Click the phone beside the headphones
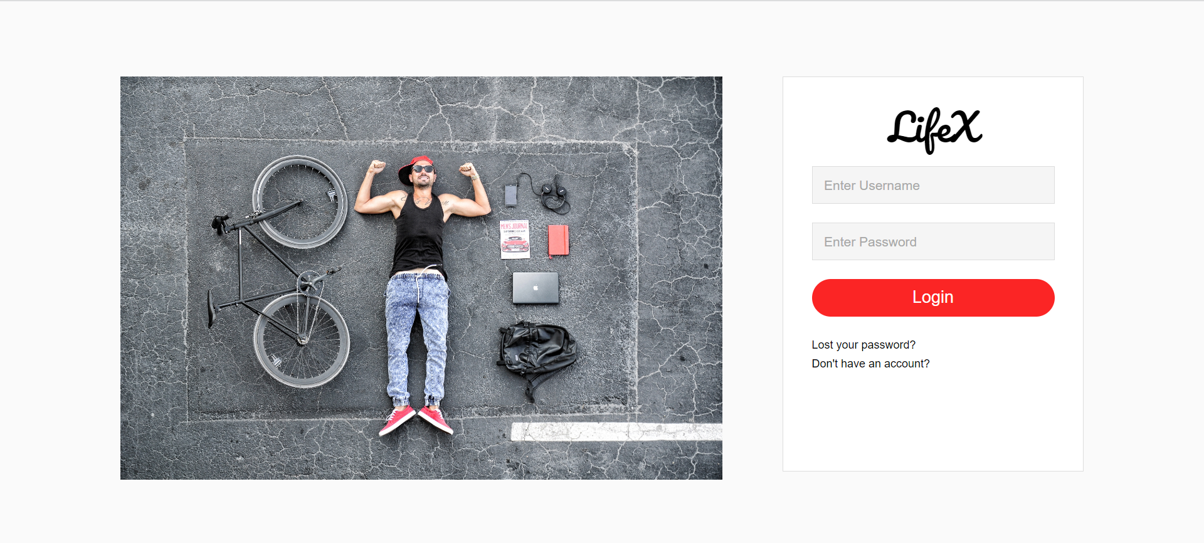The height and width of the screenshot is (543, 1204). coord(511,195)
